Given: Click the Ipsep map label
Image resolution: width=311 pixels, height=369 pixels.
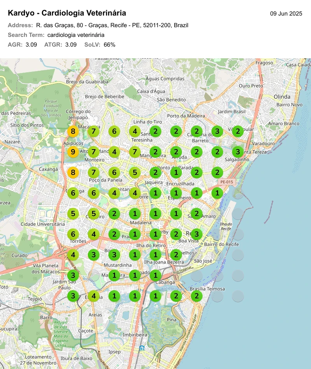Looking at the screenshot, I should pyautogui.click(x=115, y=352).
